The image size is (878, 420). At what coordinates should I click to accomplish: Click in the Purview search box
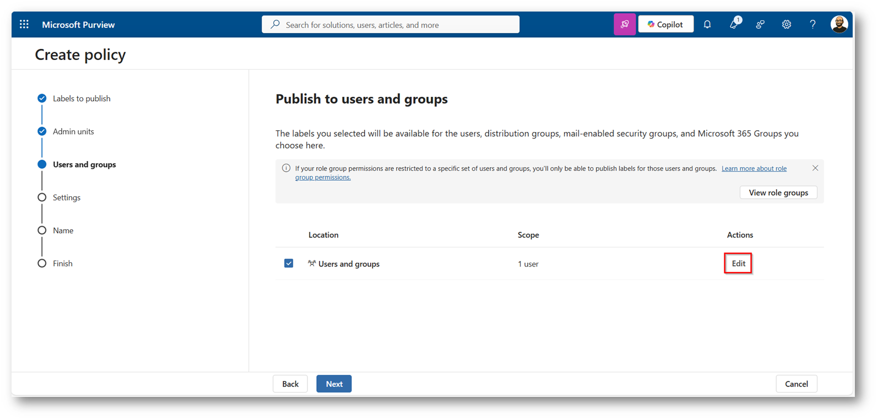tap(397, 25)
